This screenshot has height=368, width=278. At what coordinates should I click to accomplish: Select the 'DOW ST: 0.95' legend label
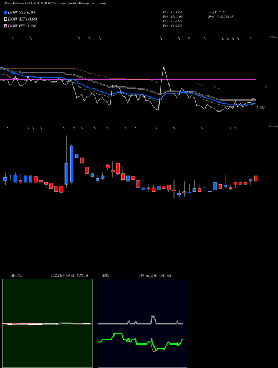pyautogui.click(x=22, y=12)
